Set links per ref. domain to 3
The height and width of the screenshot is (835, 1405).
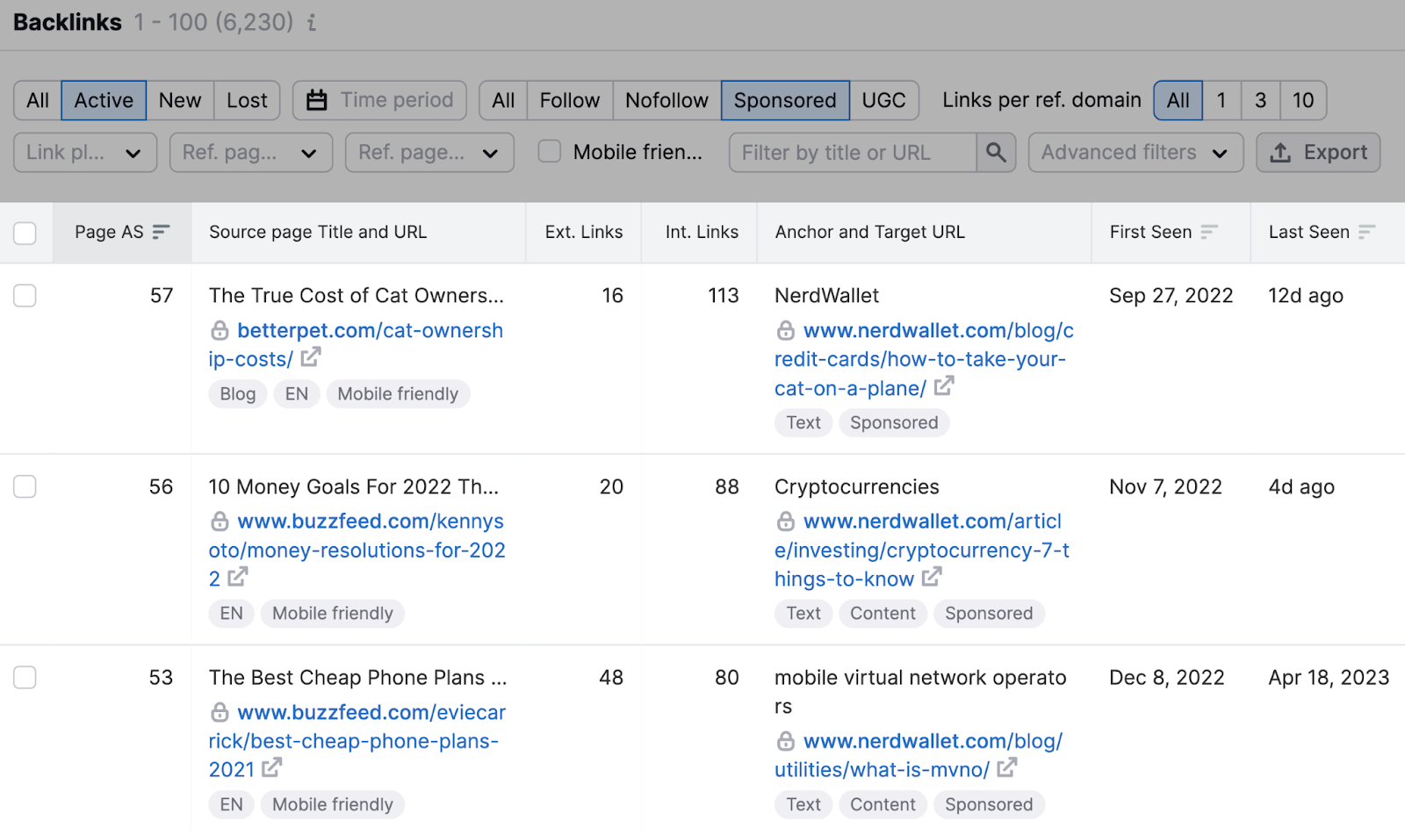coord(1260,100)
